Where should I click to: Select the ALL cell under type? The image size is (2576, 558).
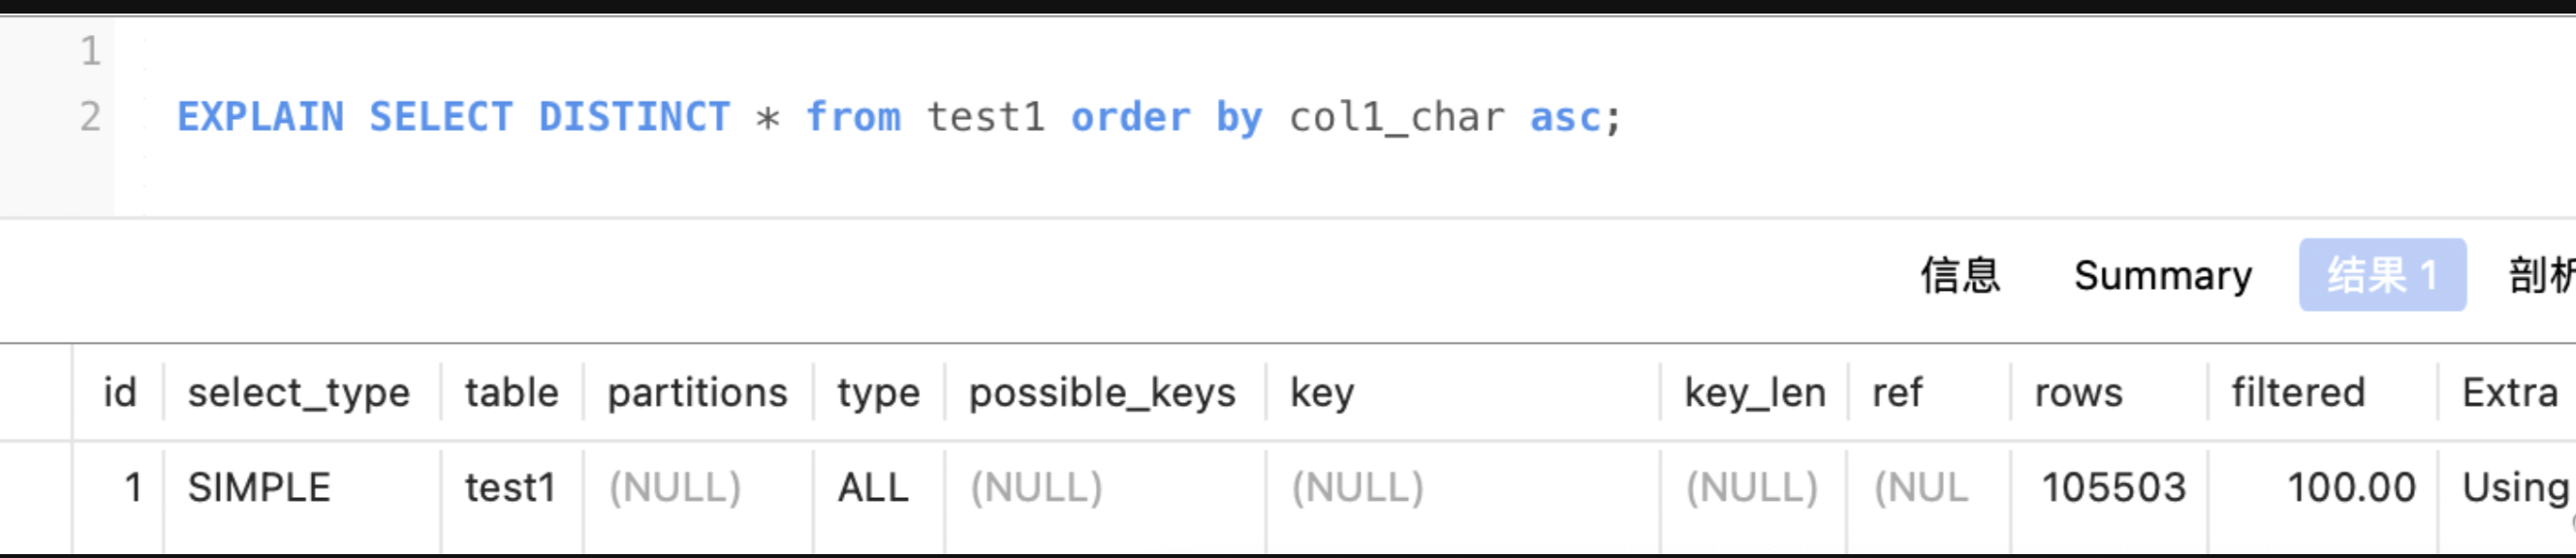pos(873,488)
